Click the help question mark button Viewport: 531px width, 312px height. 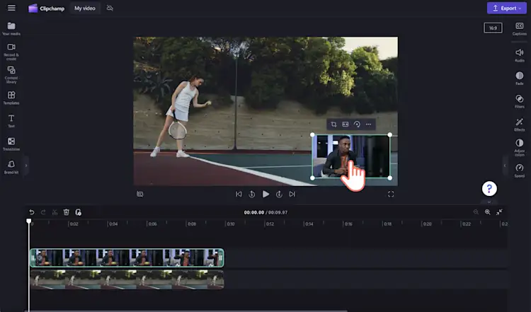489,188
